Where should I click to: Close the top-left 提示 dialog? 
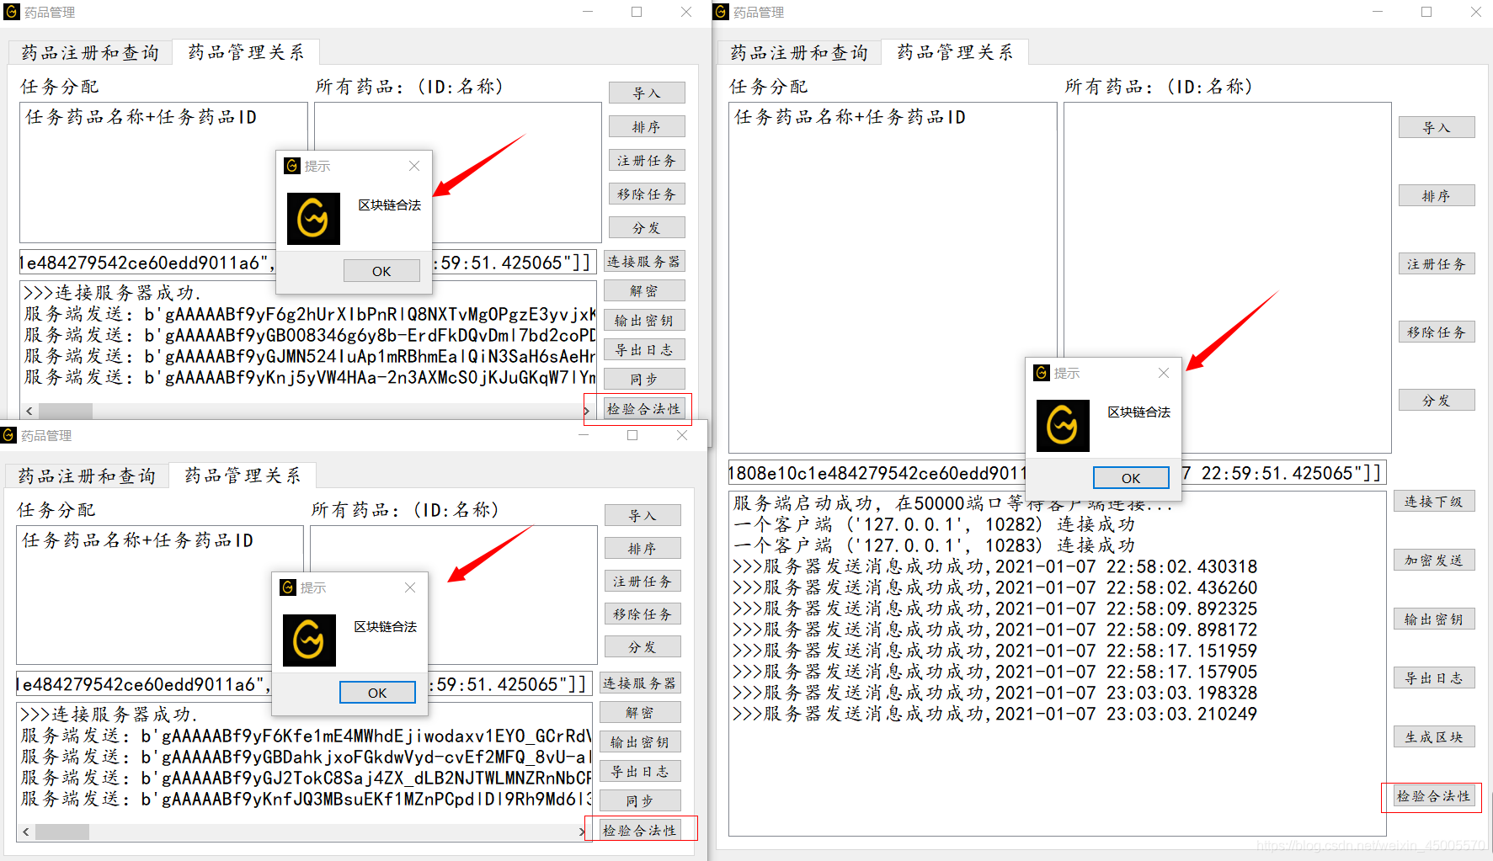coord(414,166)
